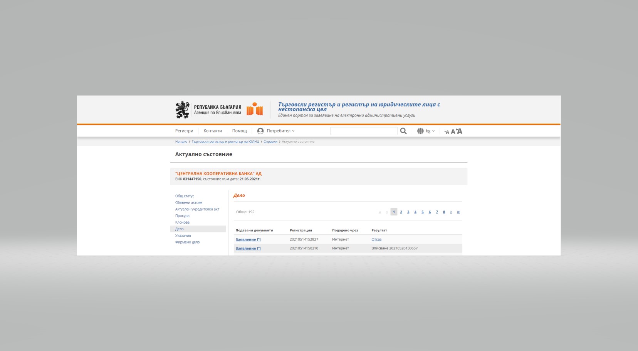The height and width of the screenshot is (351, 638).
Task: Select Актуален учредителен акт in the sidebar
Action: coord(197,209)
